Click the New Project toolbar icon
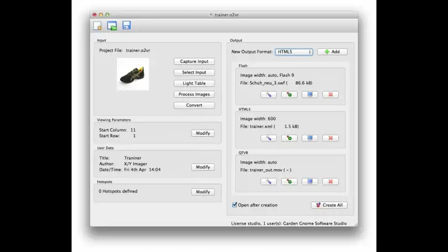This screenshot has width=448, height=252. 97,26
